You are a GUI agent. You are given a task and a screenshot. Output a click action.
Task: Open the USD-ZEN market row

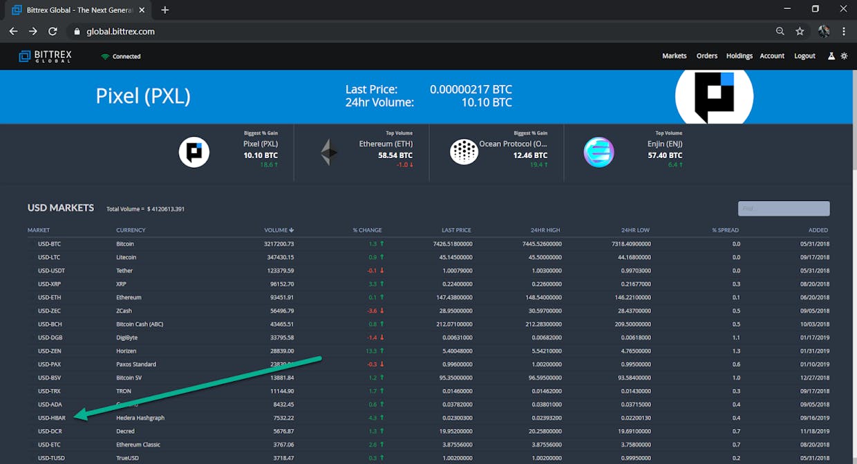428,351
